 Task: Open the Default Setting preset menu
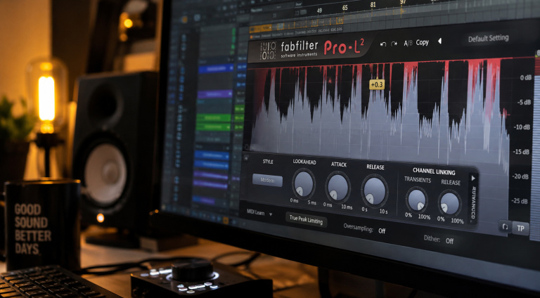[x=489, y=38]
